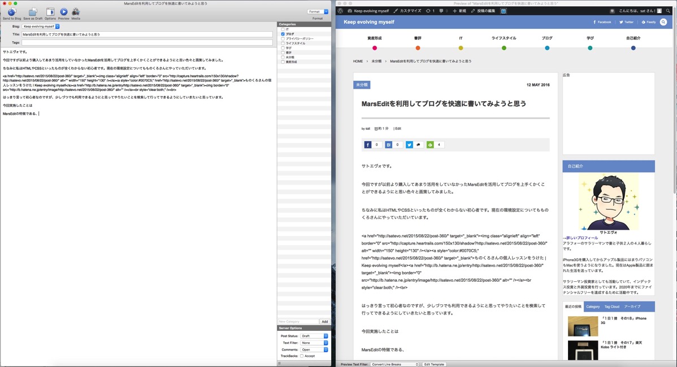Click the Hatena bookmark B! share icon
Image resolution: width=677 pixels, height=367 pixels.
pos(389,145)
